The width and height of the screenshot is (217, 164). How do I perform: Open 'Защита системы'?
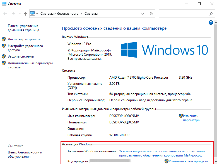tap(21, 56)
